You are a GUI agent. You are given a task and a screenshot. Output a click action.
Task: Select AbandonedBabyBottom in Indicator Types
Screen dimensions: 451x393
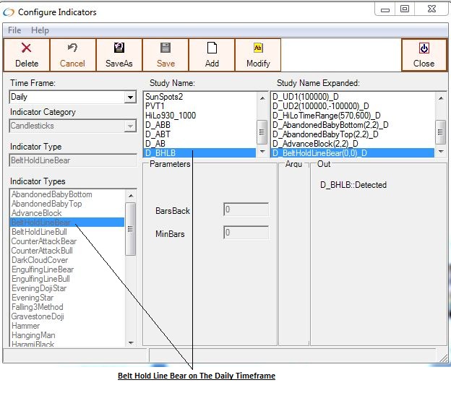tap(51, 194)
